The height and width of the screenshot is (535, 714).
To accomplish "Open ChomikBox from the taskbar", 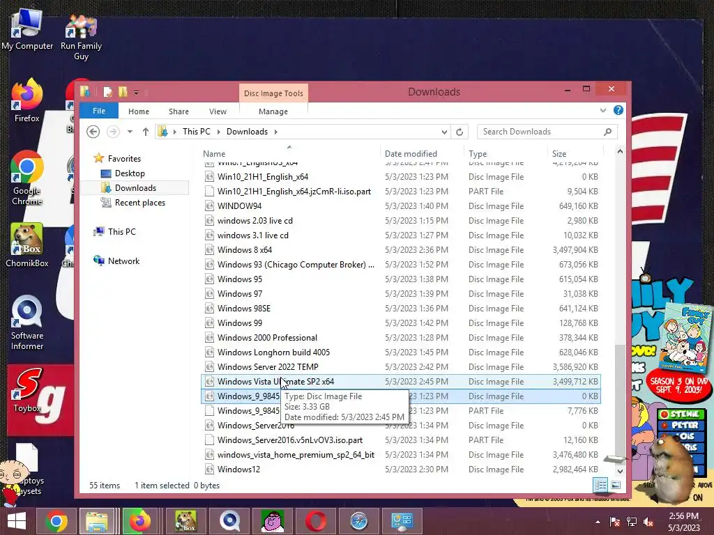I will [185, 521].
